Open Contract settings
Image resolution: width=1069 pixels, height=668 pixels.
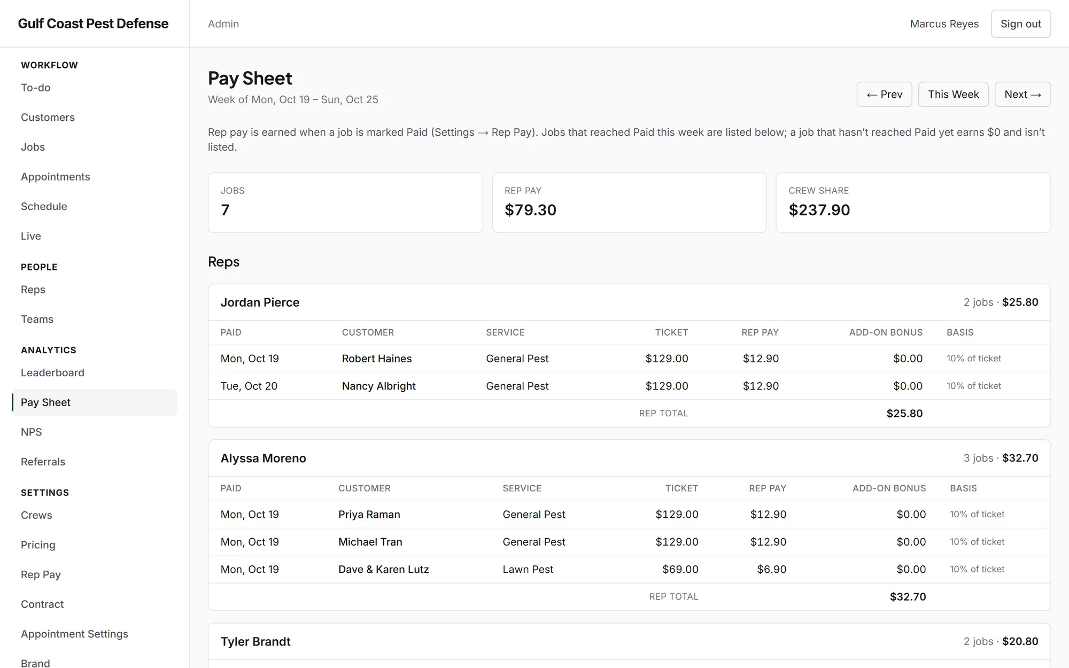coord(42,604)
